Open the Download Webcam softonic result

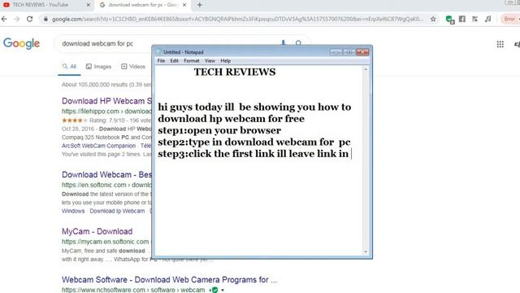(x=106, y=175)
